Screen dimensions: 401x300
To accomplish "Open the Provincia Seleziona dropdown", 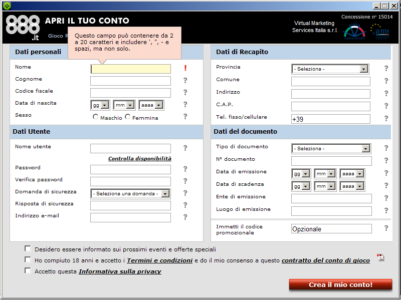I will click(330, 69).
